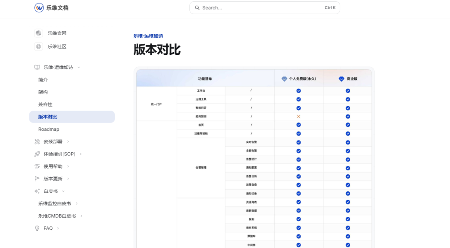
Task: Click the 统一门户 category cell
Action: click(156, 104)
